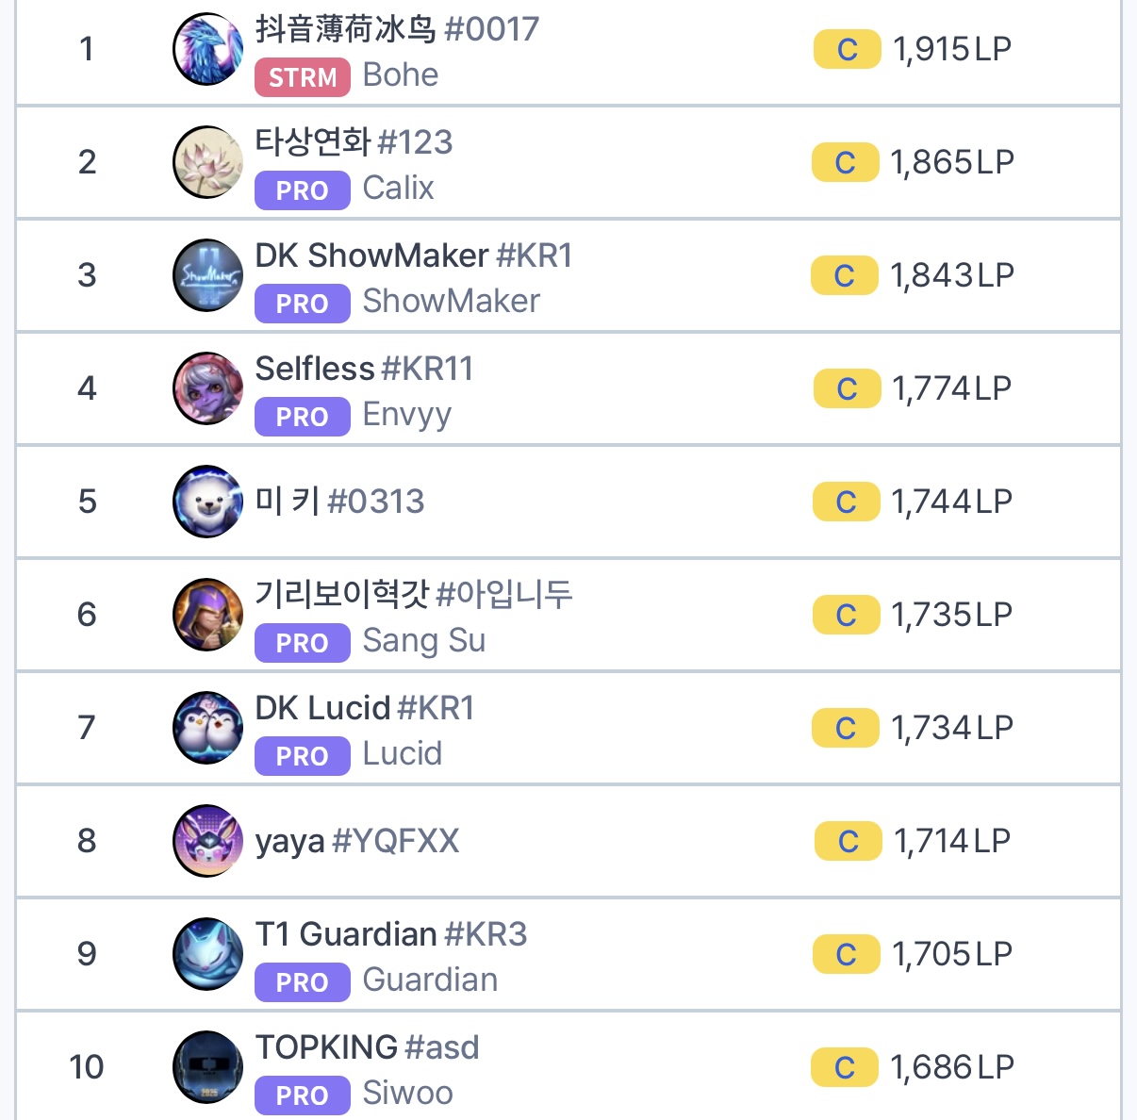The height and width of the screenshot is (1120, 1137).
Task: Click the PRO badge beside Calix
Action: pyautogui.click(x=302, y=190)
